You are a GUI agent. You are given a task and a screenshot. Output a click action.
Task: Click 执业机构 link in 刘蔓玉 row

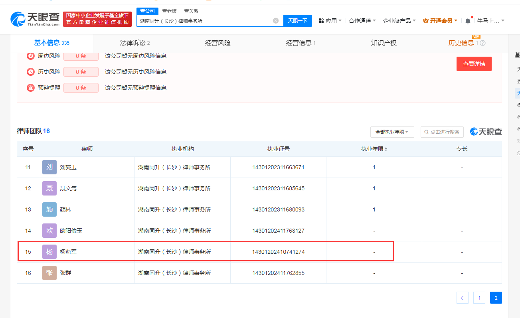click(174, 167)
